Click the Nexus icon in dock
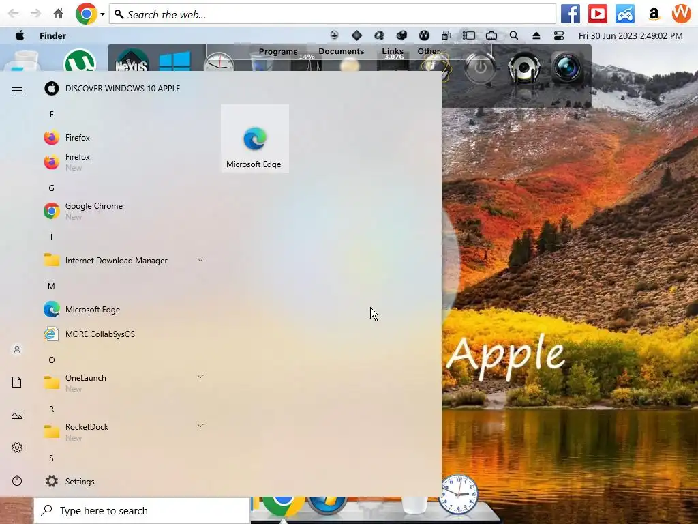The width and height of the screenshot is (698, 524). (132, 61)
